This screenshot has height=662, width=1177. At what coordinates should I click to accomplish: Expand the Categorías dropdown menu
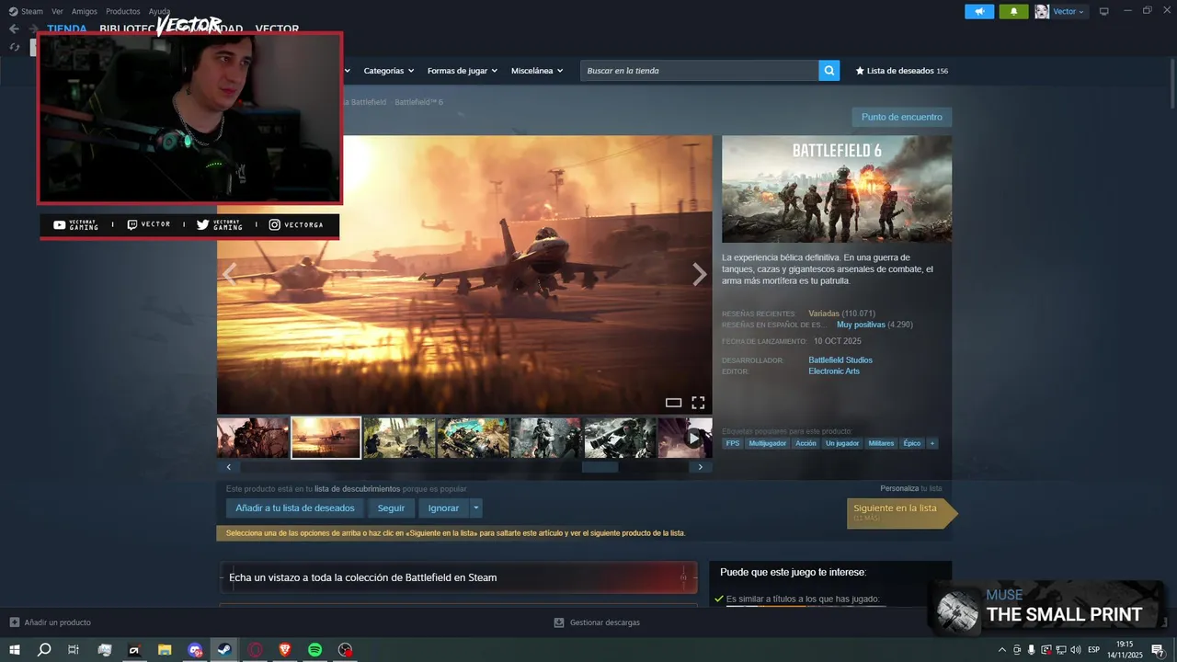(x=388, y=71)
